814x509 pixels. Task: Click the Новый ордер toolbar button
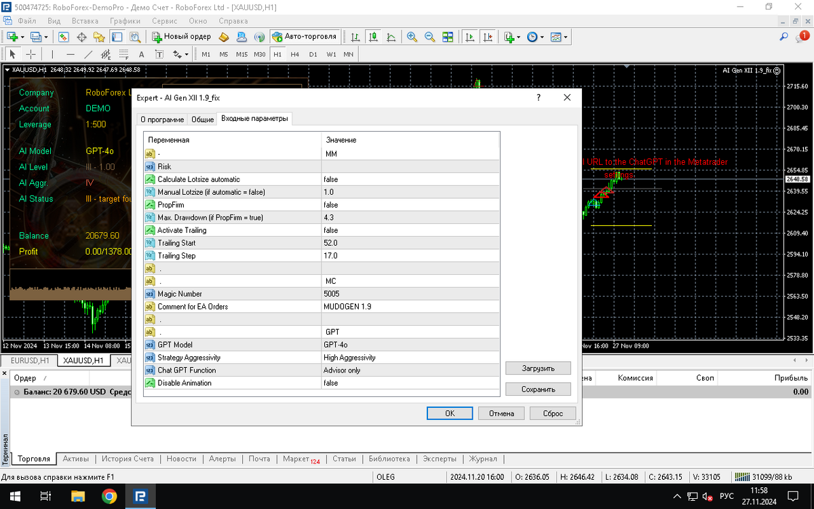(182, 37)
